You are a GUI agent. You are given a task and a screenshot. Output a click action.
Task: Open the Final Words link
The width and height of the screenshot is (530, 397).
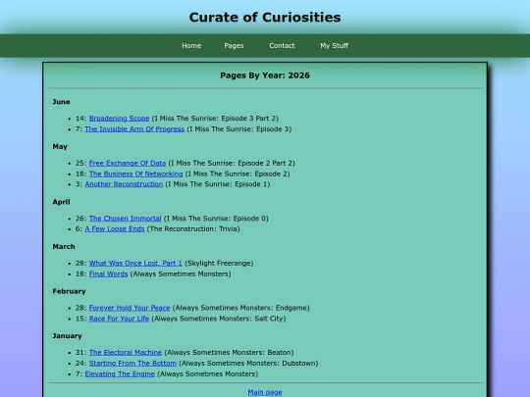pyautogui.click(x=108, y=274)
